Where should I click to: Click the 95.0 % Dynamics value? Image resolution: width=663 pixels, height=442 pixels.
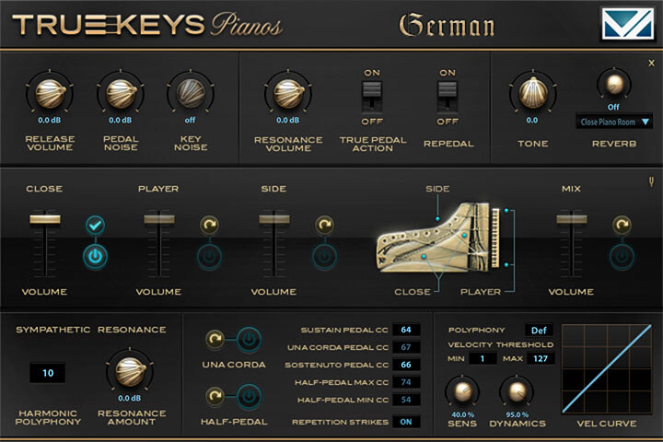point(518,415)
